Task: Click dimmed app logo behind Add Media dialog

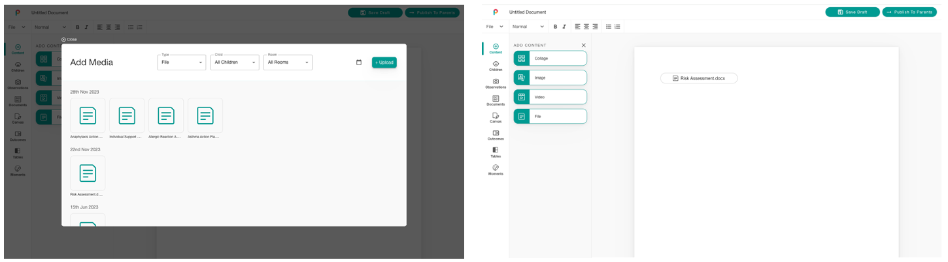Action: [x=17, y=12]
